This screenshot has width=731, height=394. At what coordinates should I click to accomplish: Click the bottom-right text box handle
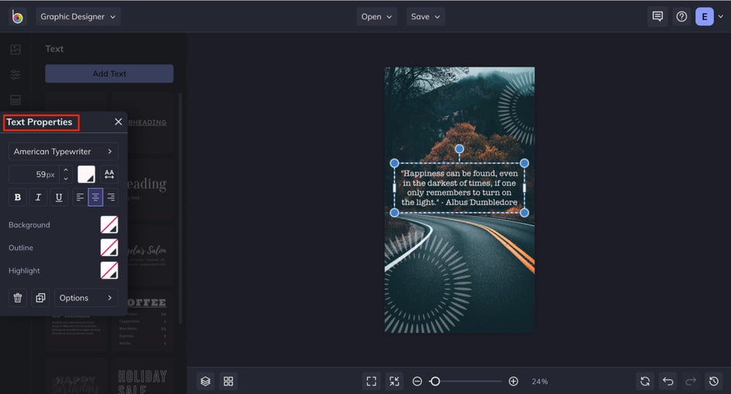(x=524, y=213)
